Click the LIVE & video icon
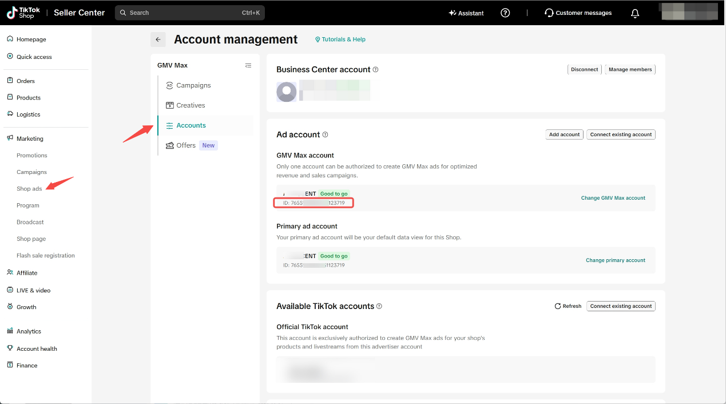Image resolution: width=726 pixels, height=404 pixels. [10, 290]
